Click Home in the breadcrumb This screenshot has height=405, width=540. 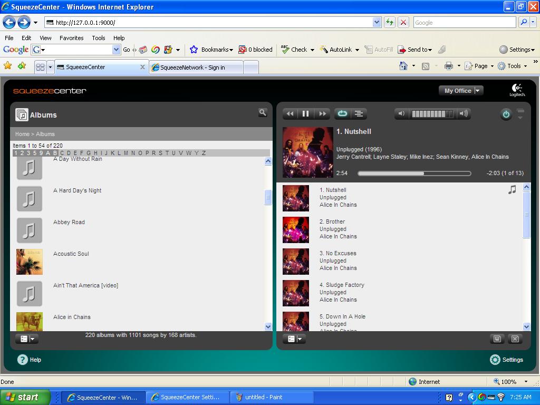coord(22,134)
